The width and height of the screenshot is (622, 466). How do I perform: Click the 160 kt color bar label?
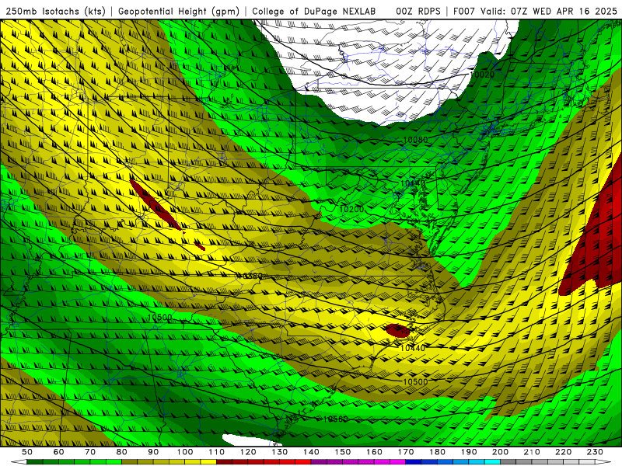374,452
